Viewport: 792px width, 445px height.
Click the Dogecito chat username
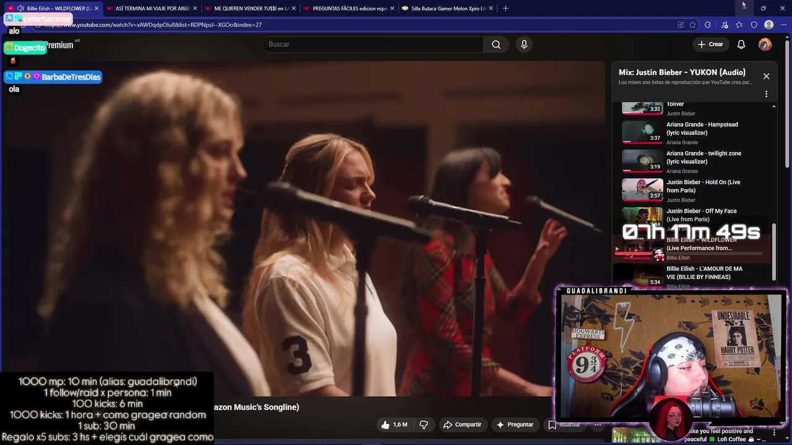30,48
